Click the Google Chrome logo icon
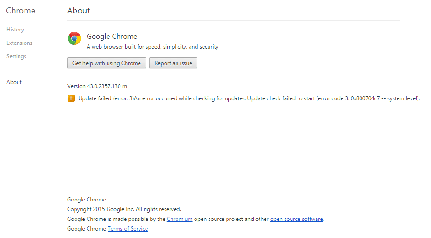Image resolution: width=431 pixels, height=238 pixels. tap(74, 38)
